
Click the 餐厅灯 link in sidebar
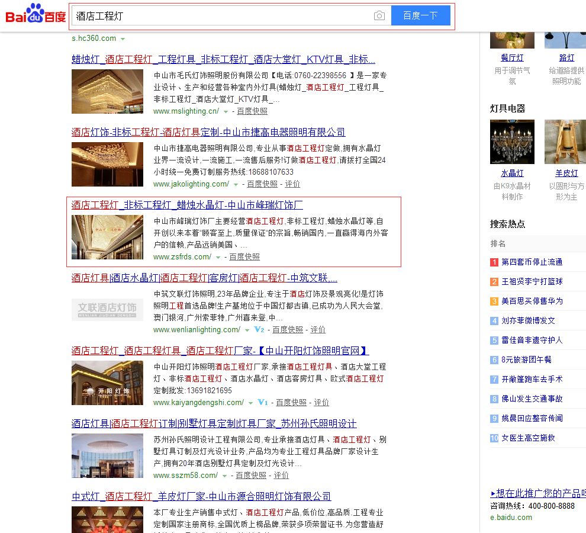tap(512, 57)
